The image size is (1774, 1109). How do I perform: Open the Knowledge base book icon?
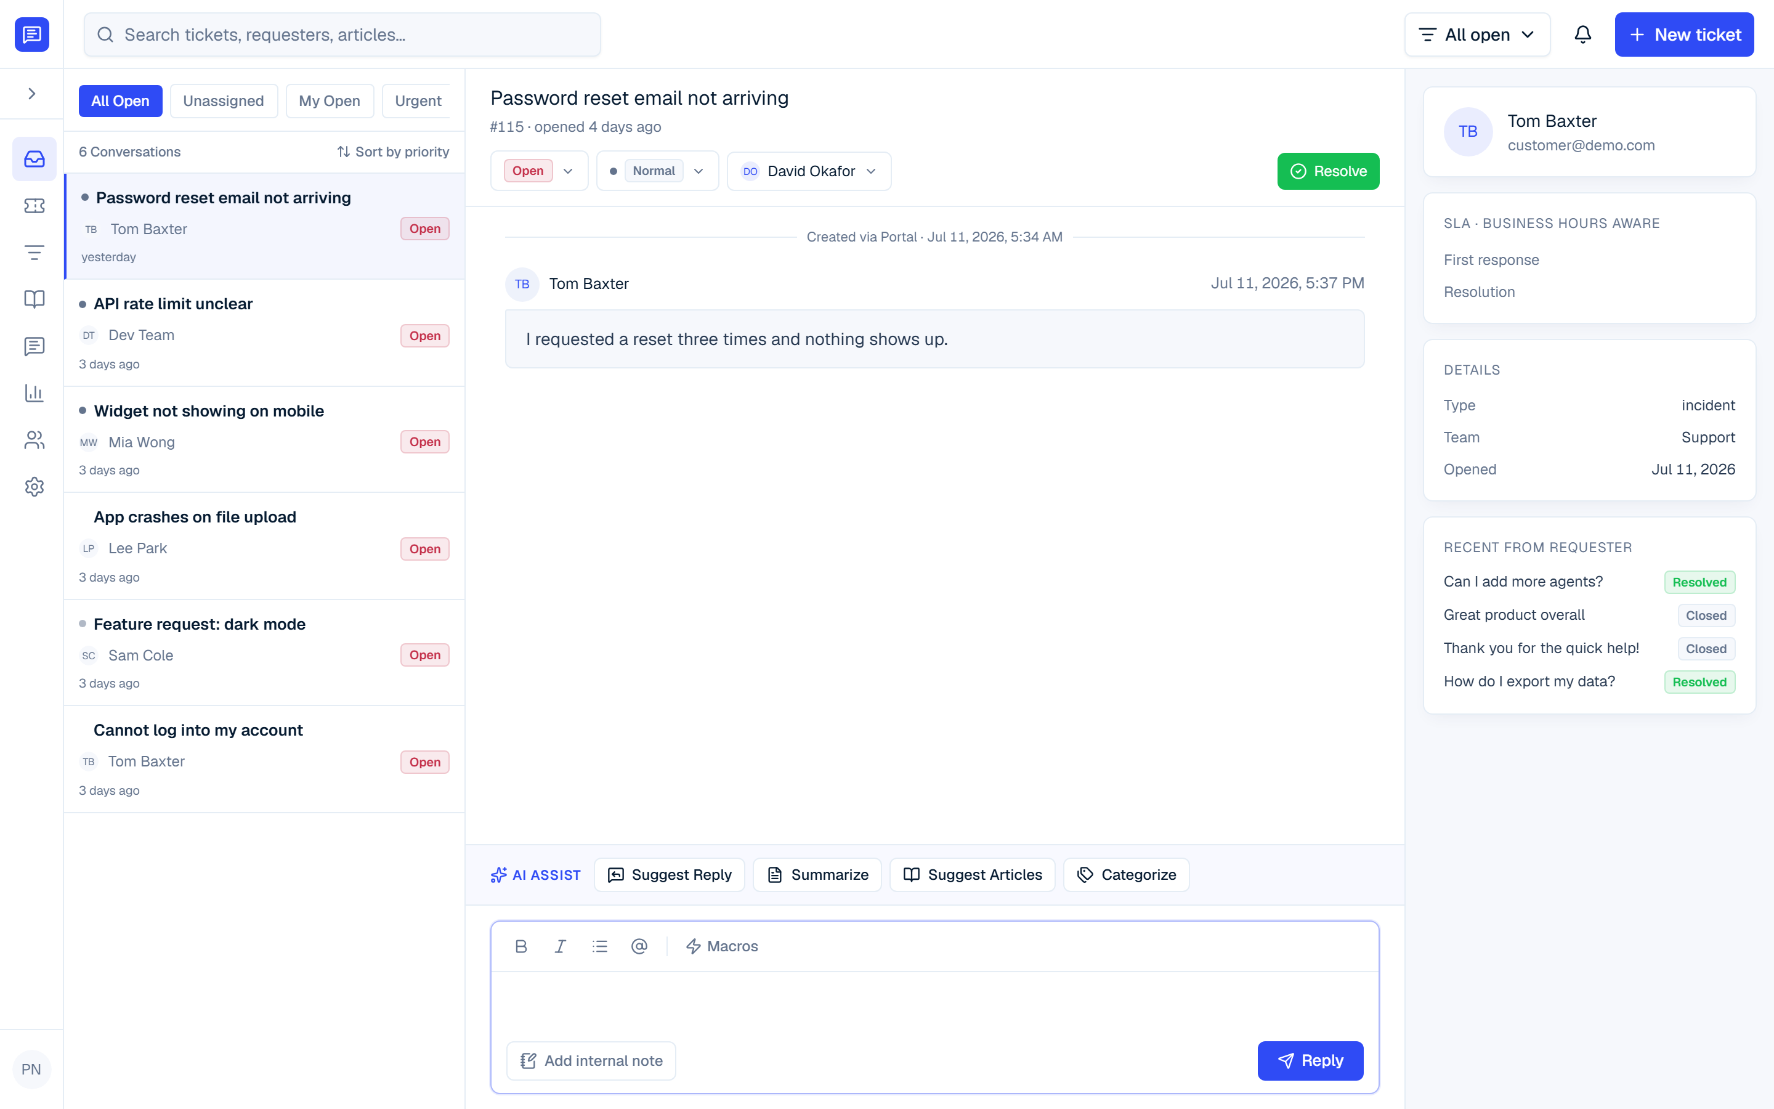tap(34, 299)
